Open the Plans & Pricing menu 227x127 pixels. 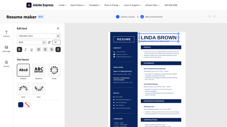tap(112, 5)
